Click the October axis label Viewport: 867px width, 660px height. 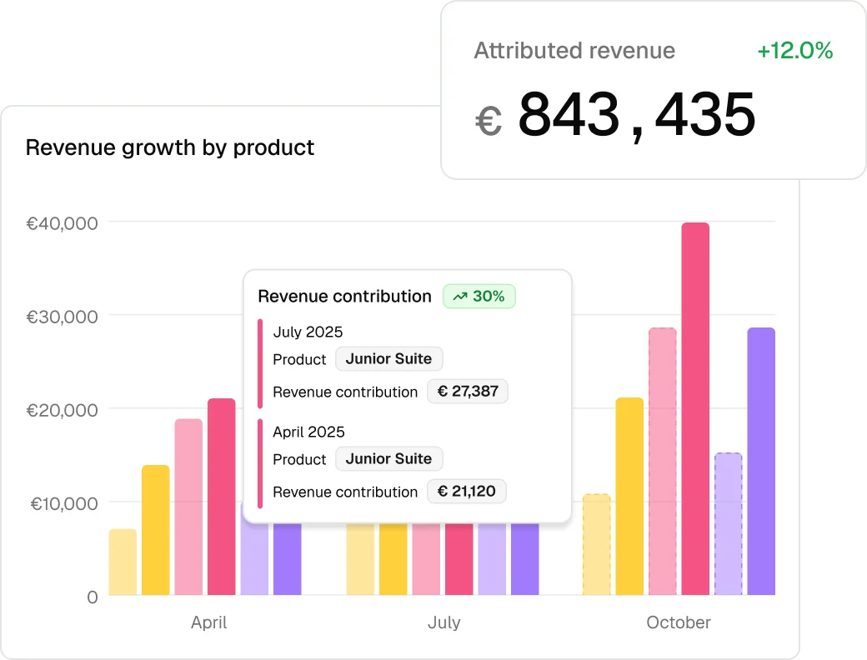pyautogui.click(x=679, y=622)
